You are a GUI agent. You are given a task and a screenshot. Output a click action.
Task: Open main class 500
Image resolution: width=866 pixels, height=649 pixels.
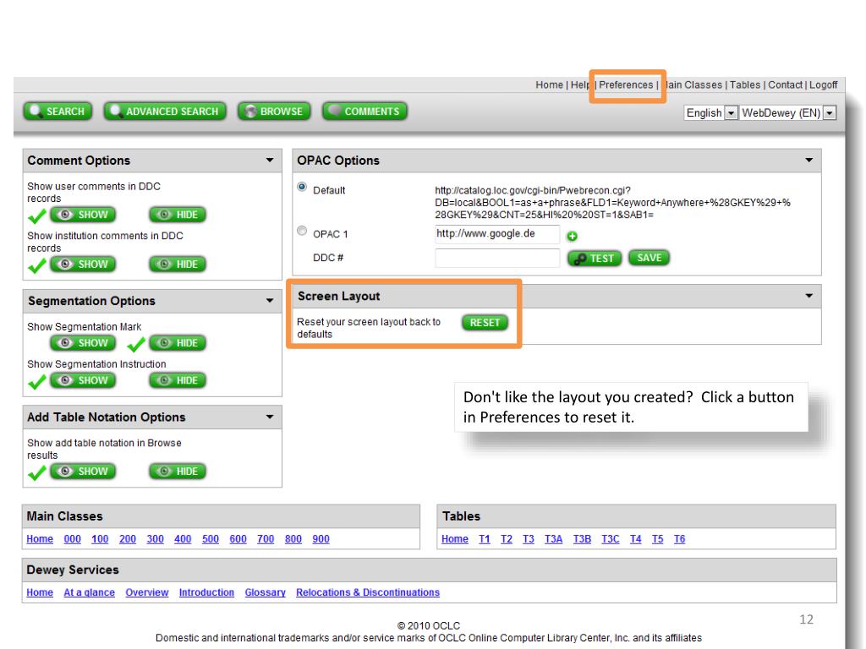point(211,538)
